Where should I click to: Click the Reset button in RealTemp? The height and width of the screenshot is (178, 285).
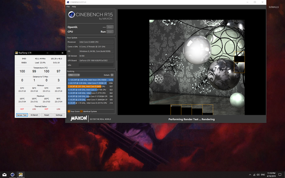46,115
